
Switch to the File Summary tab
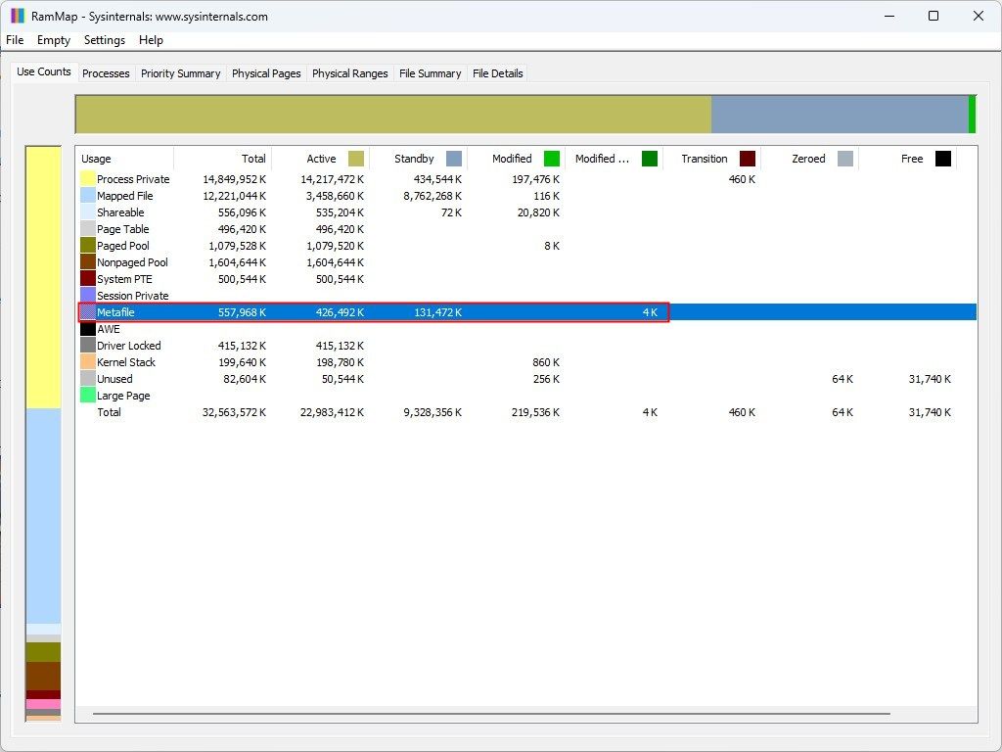tap(431, 73)
